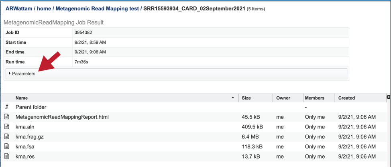Sort by the Members column header
391x167 pixels.
tap(315, 98)
